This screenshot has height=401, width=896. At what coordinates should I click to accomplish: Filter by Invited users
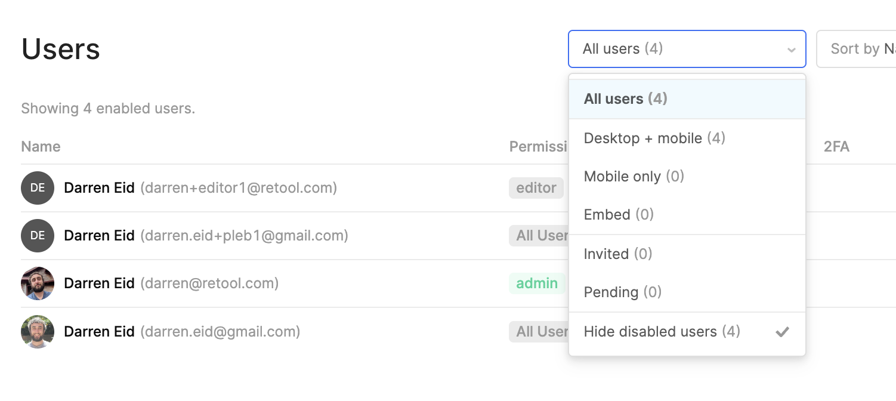click(687, 254)
